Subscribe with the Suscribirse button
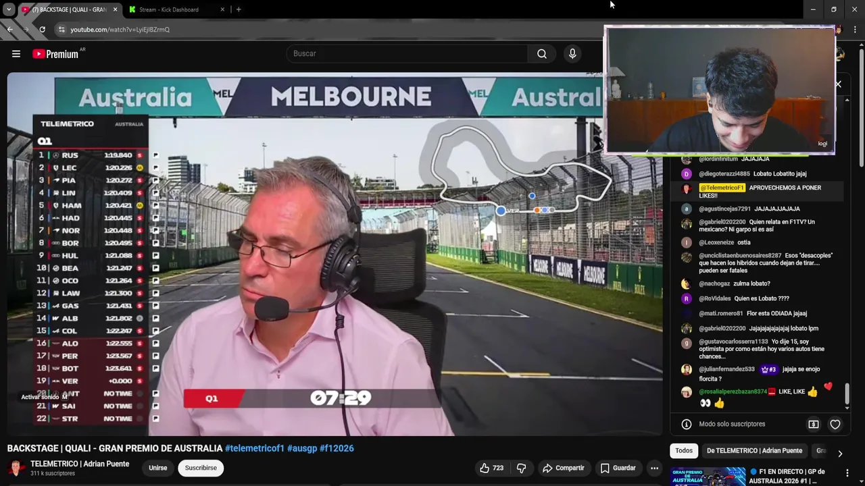The height and width of the screenshot is (486, 865). click(x=201, y=468)
